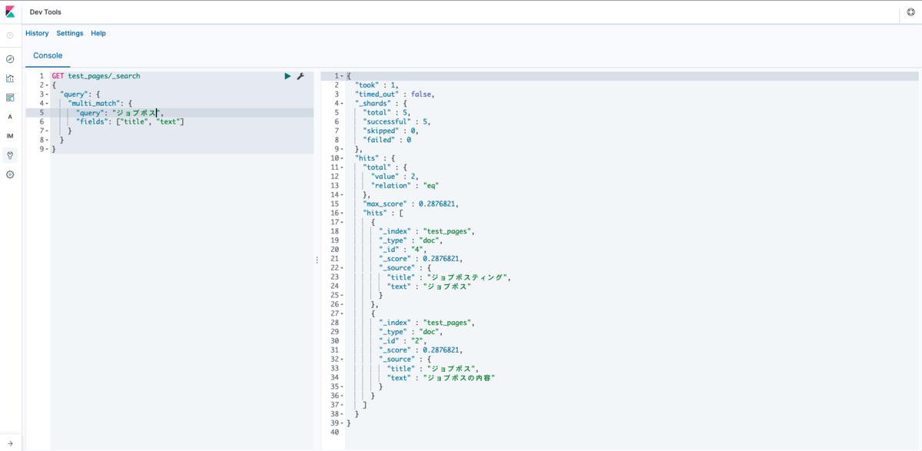This screenshot has width=922, height=451.
Task: Click the 'A' sidebar item
Action: (x=10, y=117)
